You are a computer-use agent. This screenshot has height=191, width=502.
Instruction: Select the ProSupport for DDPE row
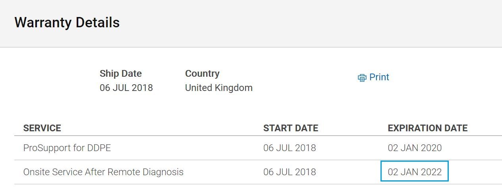pyautogui.click(x=258, y=148)
